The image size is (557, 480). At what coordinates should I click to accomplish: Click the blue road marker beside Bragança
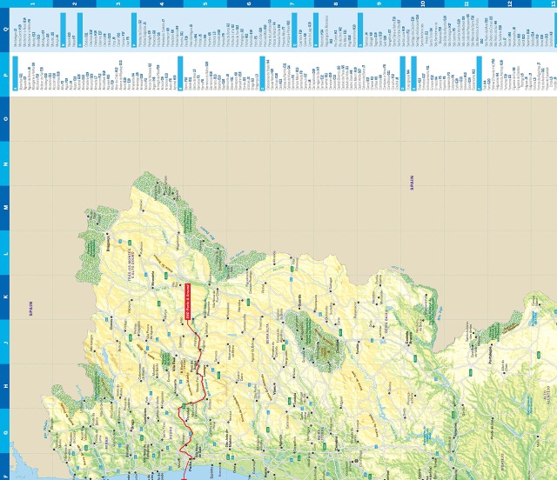click(x=122, y=240)
